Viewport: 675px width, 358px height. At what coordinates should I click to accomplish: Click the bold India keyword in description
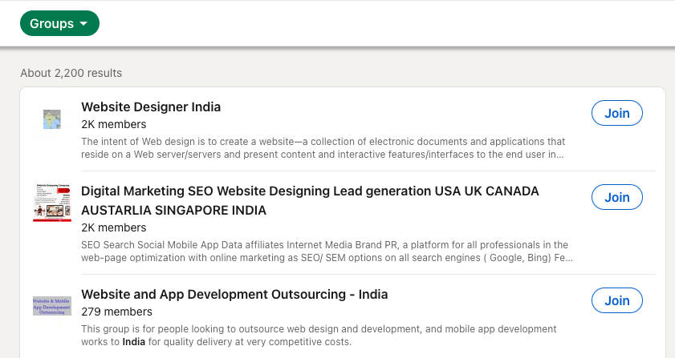coord(134,342)
